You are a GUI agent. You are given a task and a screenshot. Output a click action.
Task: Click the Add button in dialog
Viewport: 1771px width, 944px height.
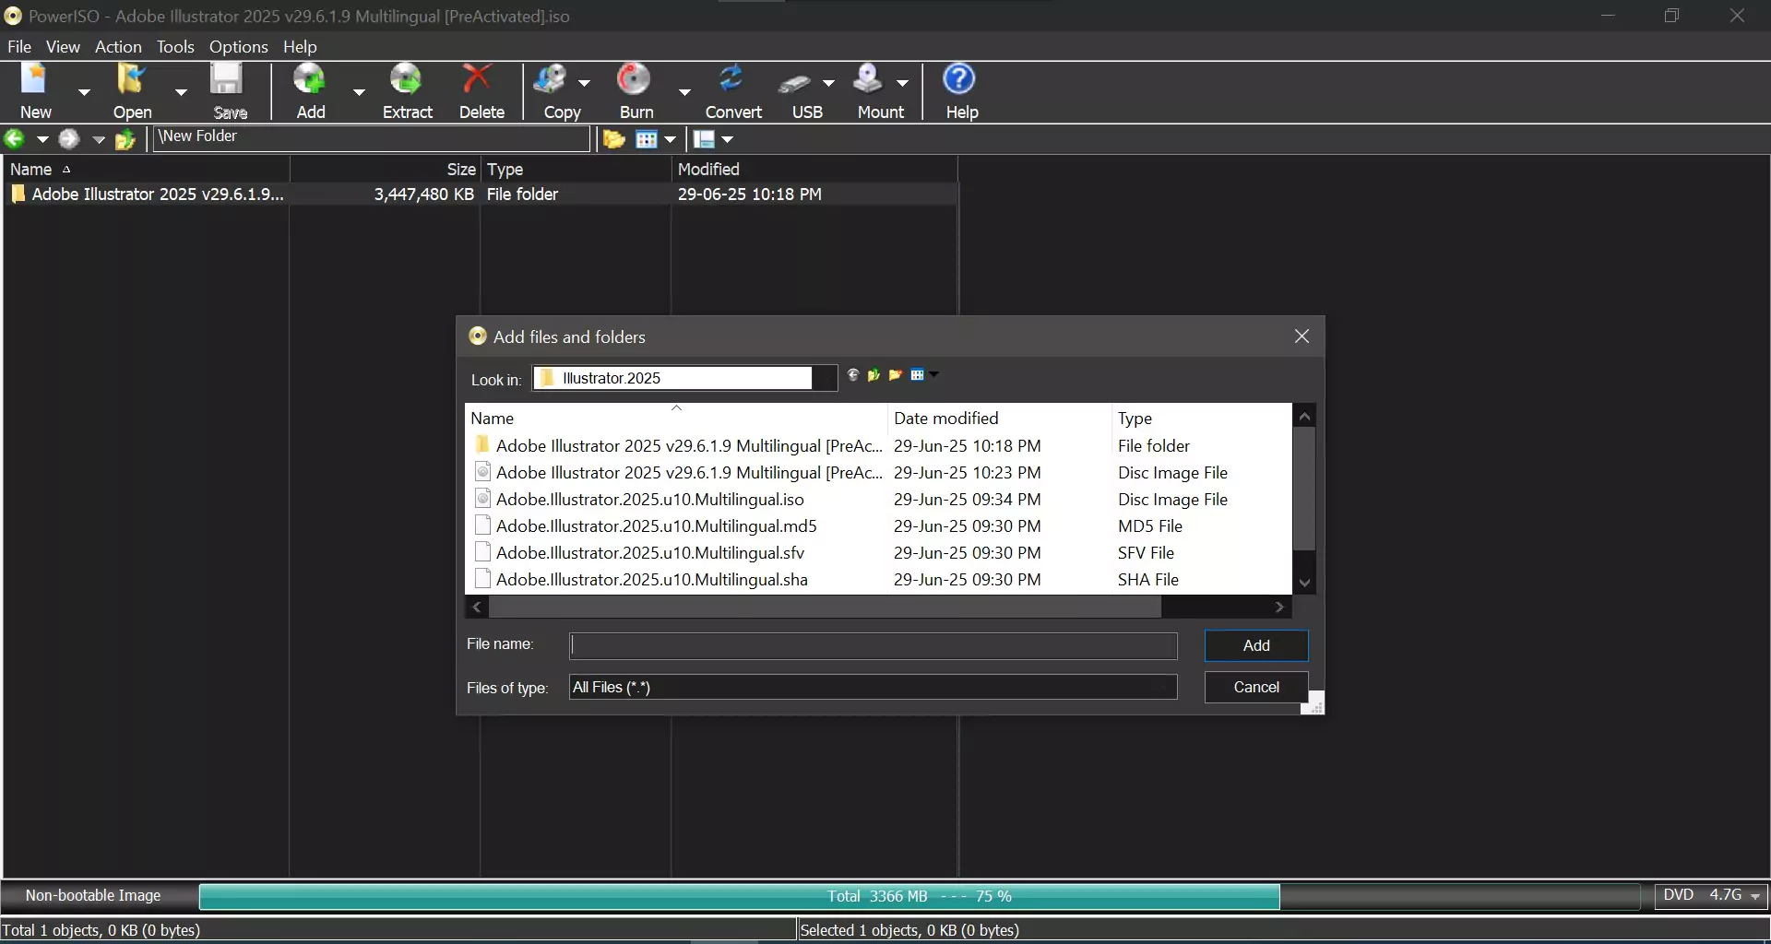1256,645
